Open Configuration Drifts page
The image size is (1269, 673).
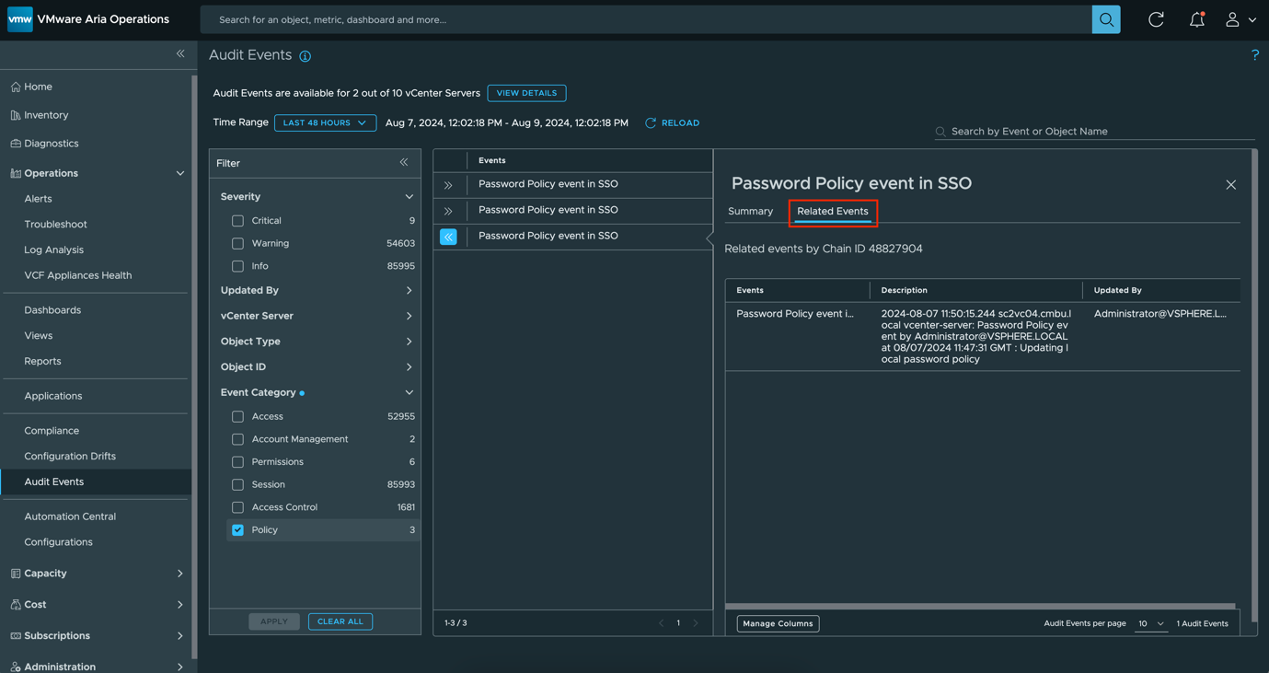70,457
